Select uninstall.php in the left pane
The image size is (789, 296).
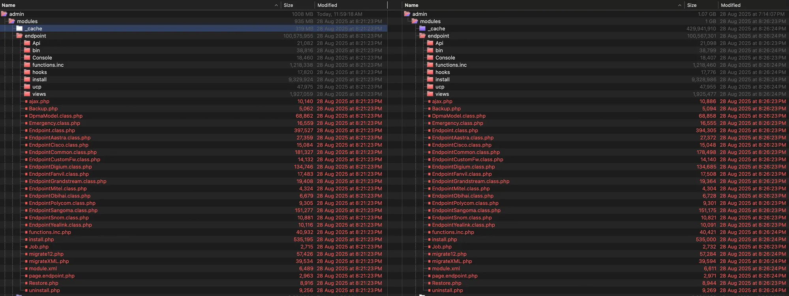click(44, 290)
